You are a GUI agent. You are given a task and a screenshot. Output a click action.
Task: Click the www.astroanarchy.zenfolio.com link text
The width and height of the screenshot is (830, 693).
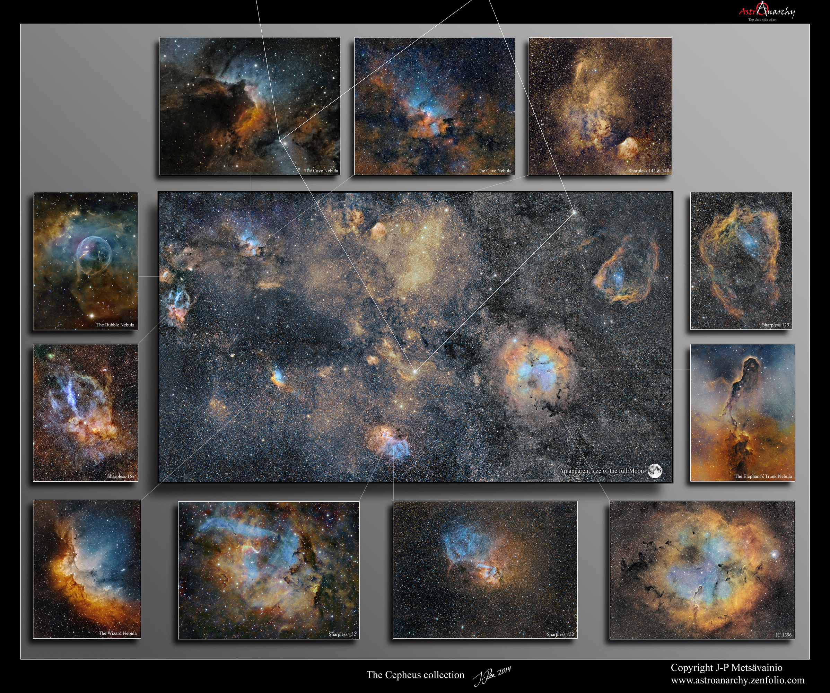tap(737, 681)
